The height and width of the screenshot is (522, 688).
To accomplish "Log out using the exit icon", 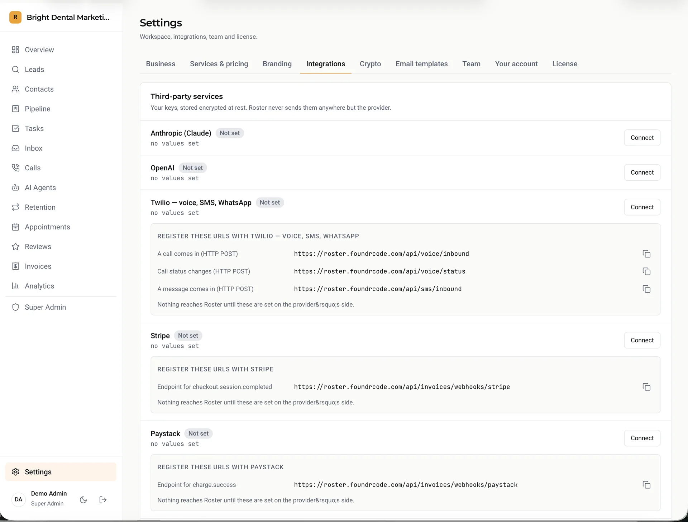I will point(103,500).
